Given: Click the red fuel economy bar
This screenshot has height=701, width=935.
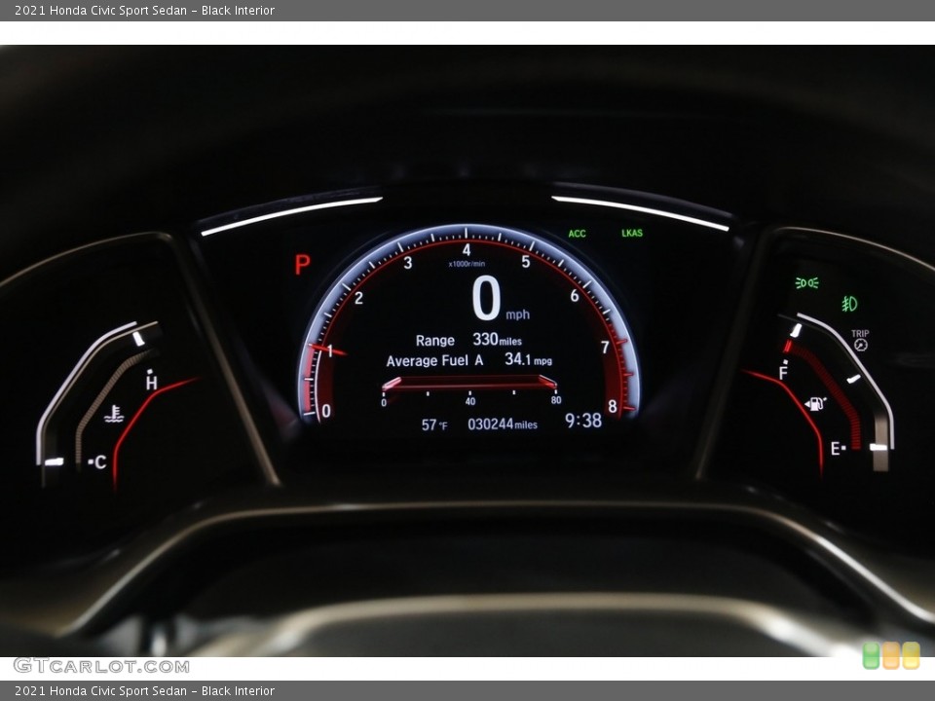Looking at the screenshot, I should [469, 383].
